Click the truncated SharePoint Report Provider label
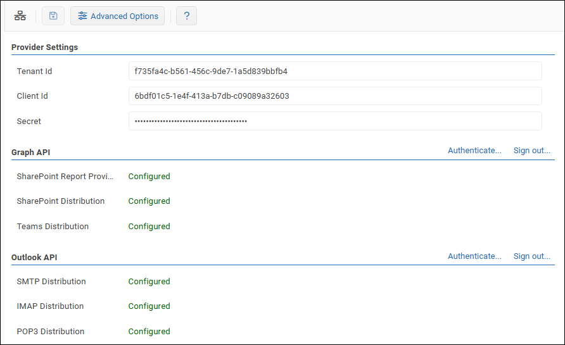The image size is (565, 345). (65, 177)
